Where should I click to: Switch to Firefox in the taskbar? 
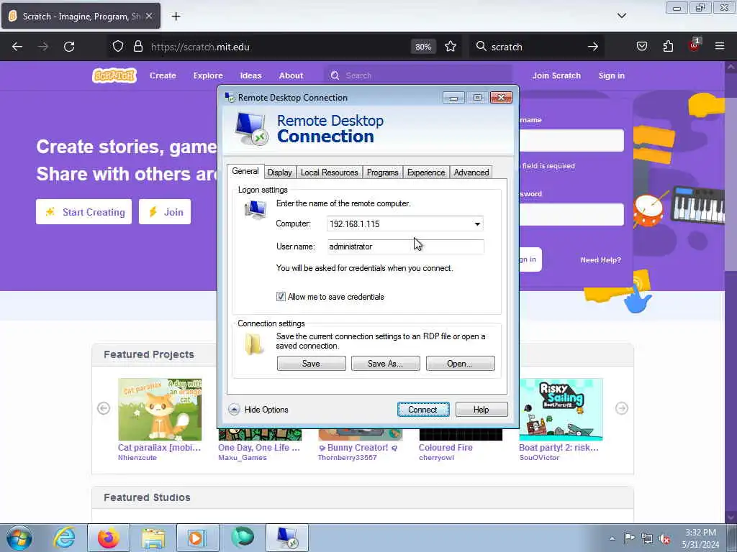[109, 538]
